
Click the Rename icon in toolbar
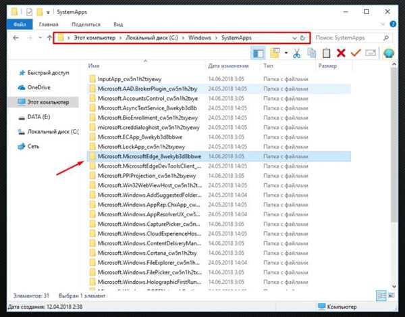tap(371, 53)
